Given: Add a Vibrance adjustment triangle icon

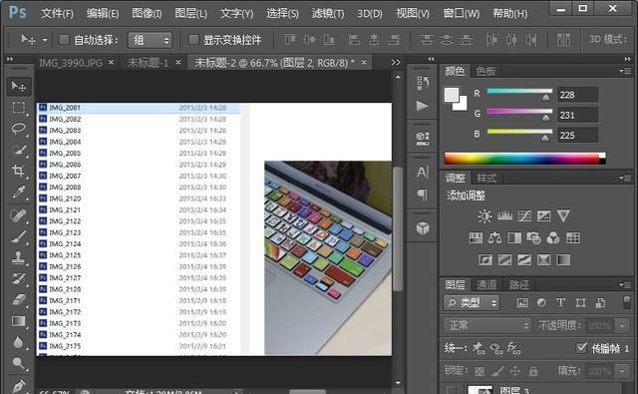Looking at the screenshot, I should pyautogui.click(x=563, y=215).
